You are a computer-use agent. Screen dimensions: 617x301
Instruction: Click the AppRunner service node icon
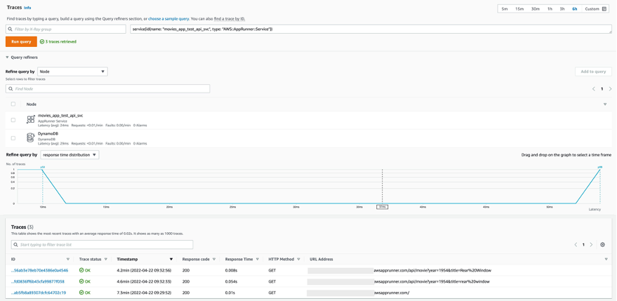click(31, 119)
